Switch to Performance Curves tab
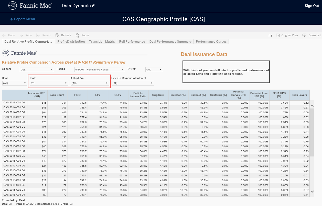Screen dimensions: 322x206 (x=211, y=41)
